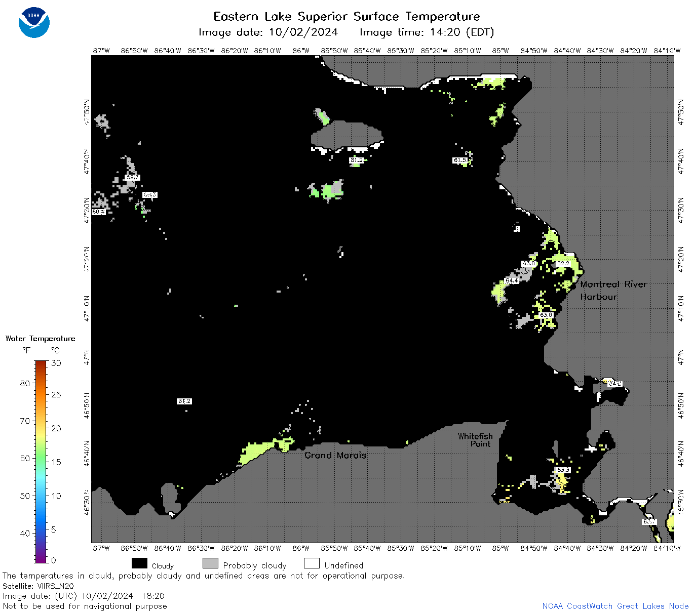Click the 'Water Temperature' legend heading
Screen dimensions: 694x614
pyautogui.click(x=40, y=339)
